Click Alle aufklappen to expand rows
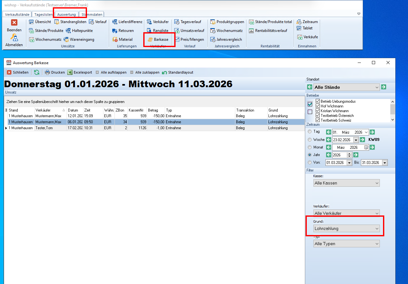Image resolution: width=408 pixels, height=284 pixels. (x=111, y=72)
